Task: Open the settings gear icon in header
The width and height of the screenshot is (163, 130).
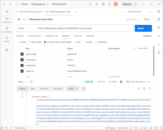Action: click(103, 4)
